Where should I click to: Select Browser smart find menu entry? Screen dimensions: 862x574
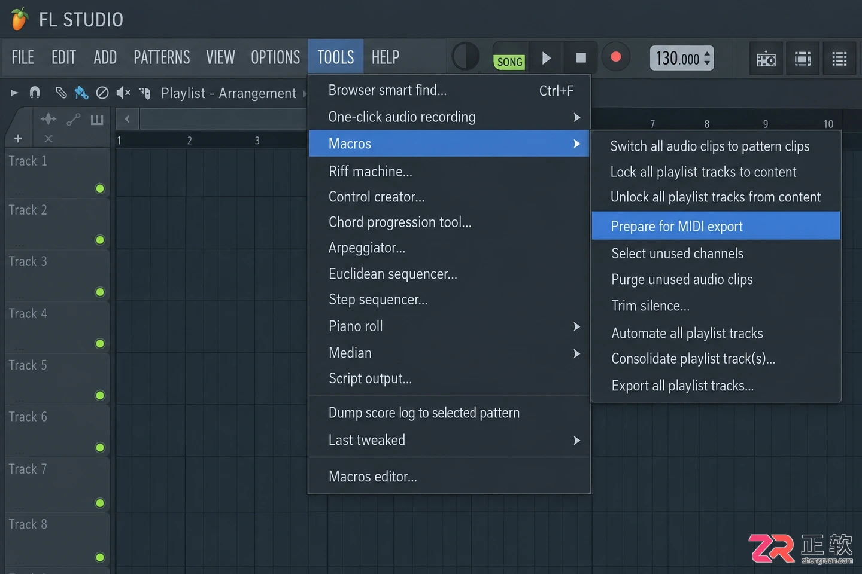[449, 90]
